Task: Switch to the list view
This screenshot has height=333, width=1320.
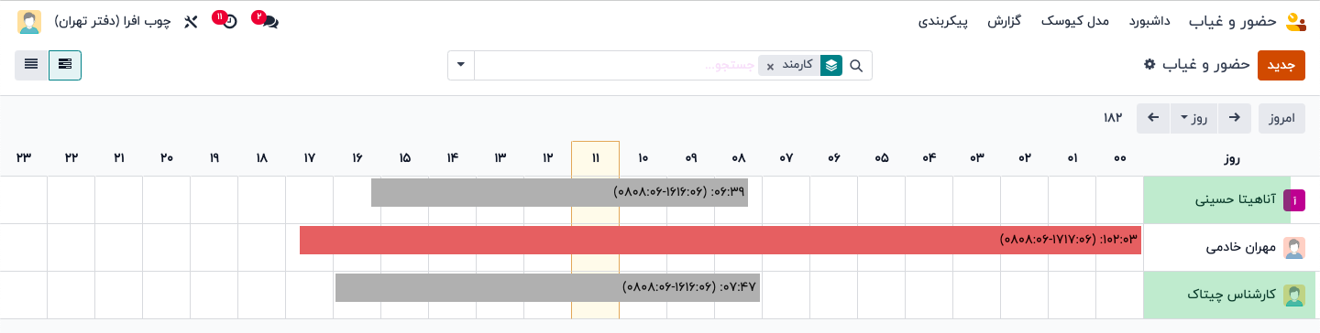Action: point(31,65)
